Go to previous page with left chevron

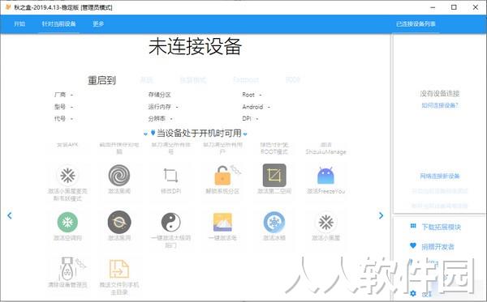[x=10, y=215]
